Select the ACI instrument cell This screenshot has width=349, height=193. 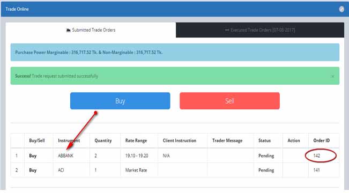[x=61, y=170]
